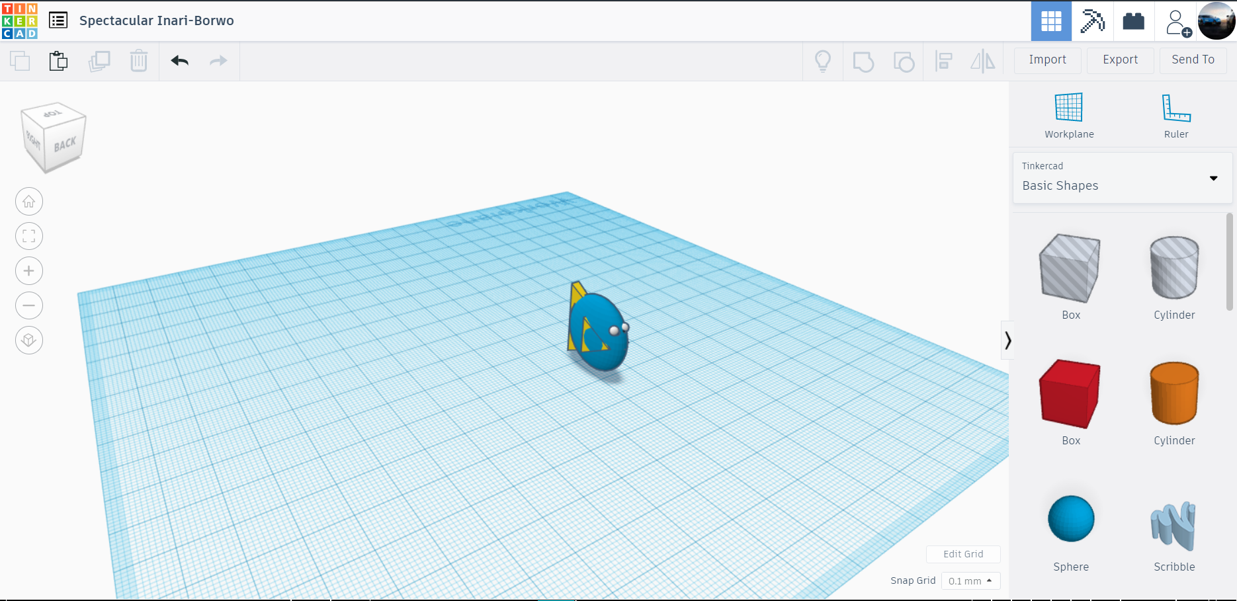Click the Duplicate and repeat icon

[99, 61]
